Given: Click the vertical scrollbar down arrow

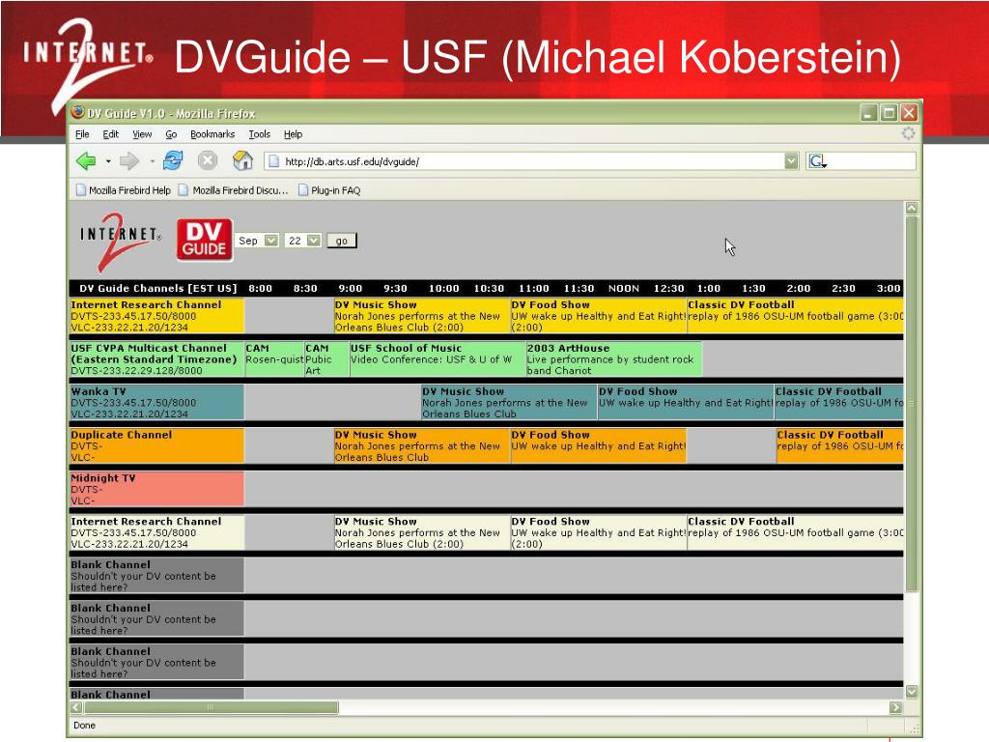Looking at the screenshot, I should (x=912, y=692).
